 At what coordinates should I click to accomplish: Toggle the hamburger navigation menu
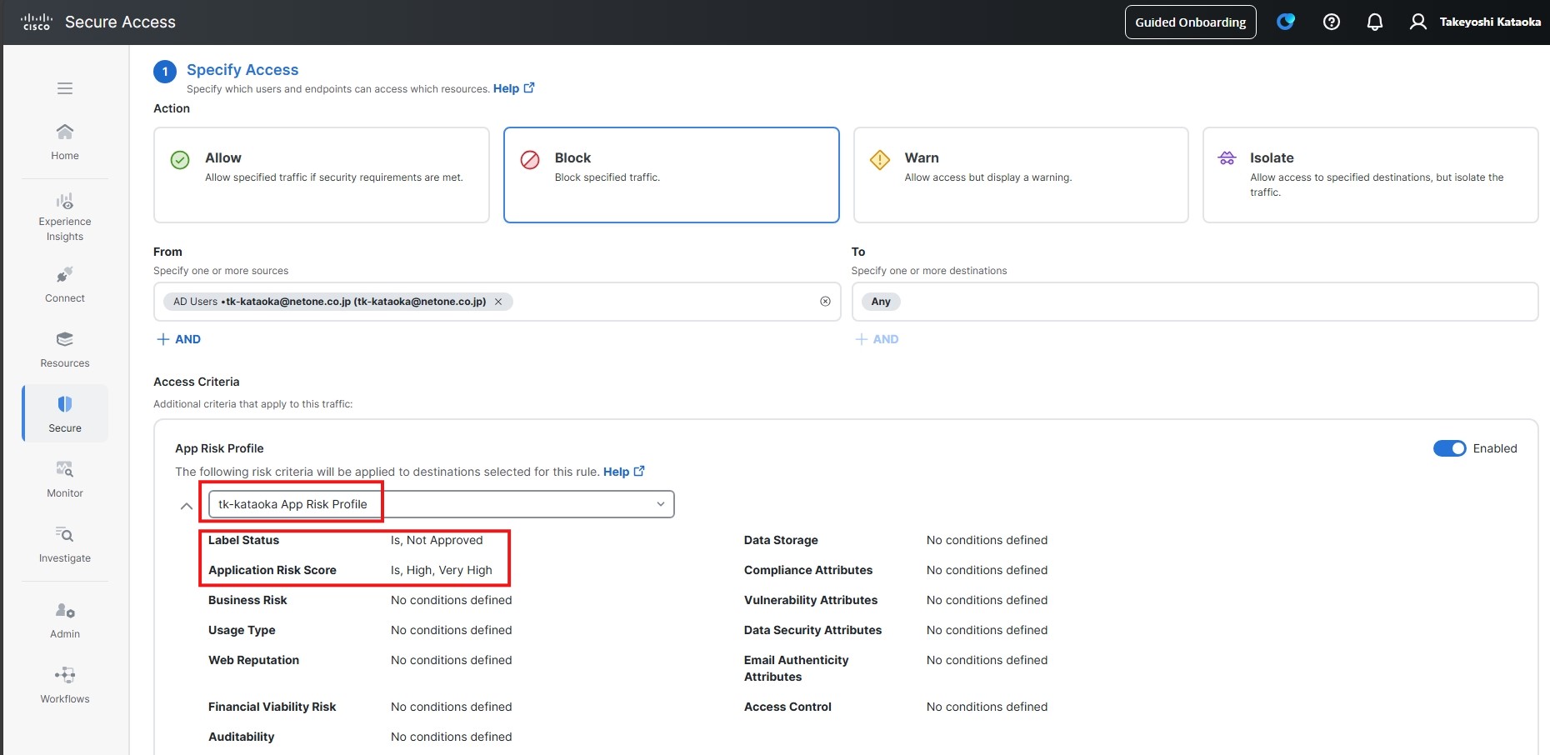click(x=65, y=88)
